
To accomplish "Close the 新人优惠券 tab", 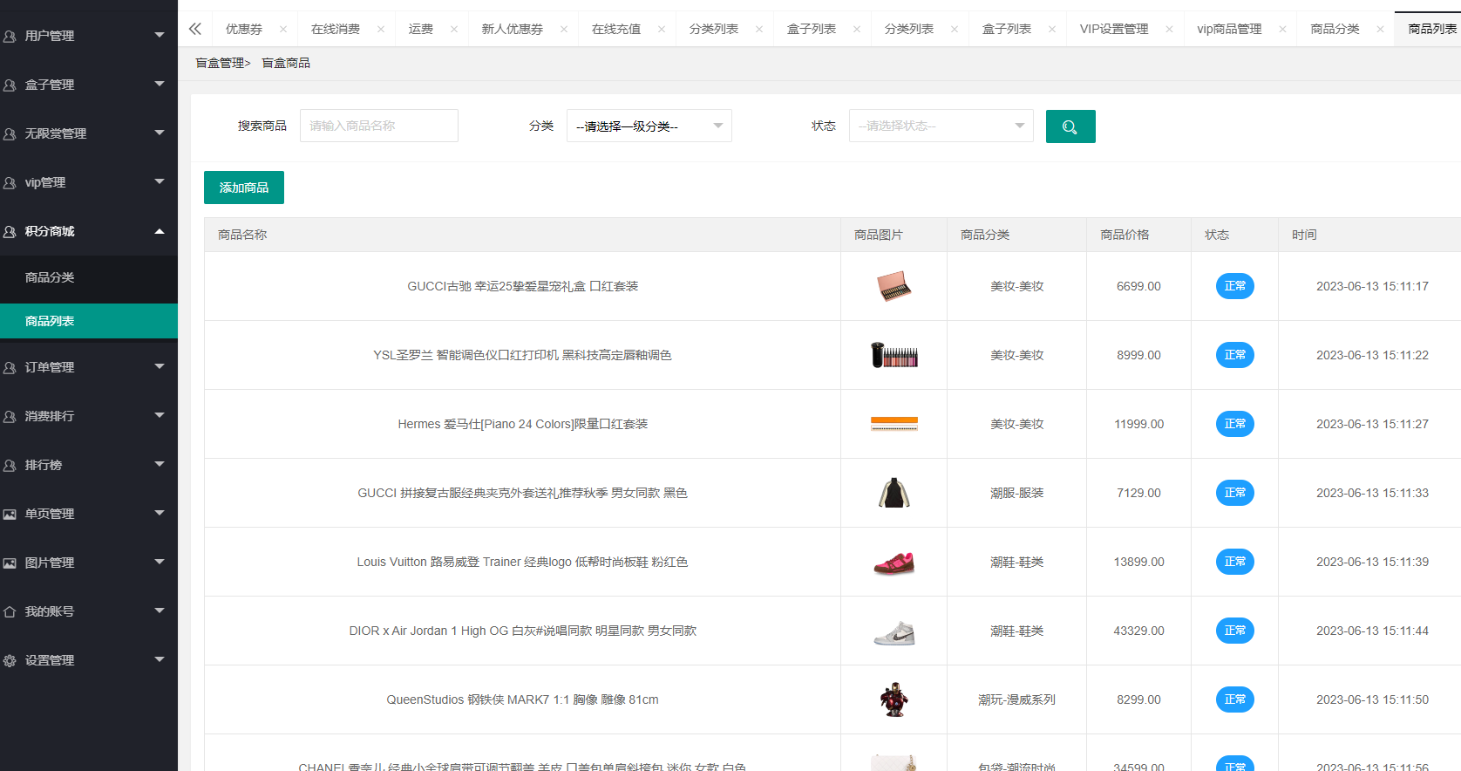I will pos(564,29).
